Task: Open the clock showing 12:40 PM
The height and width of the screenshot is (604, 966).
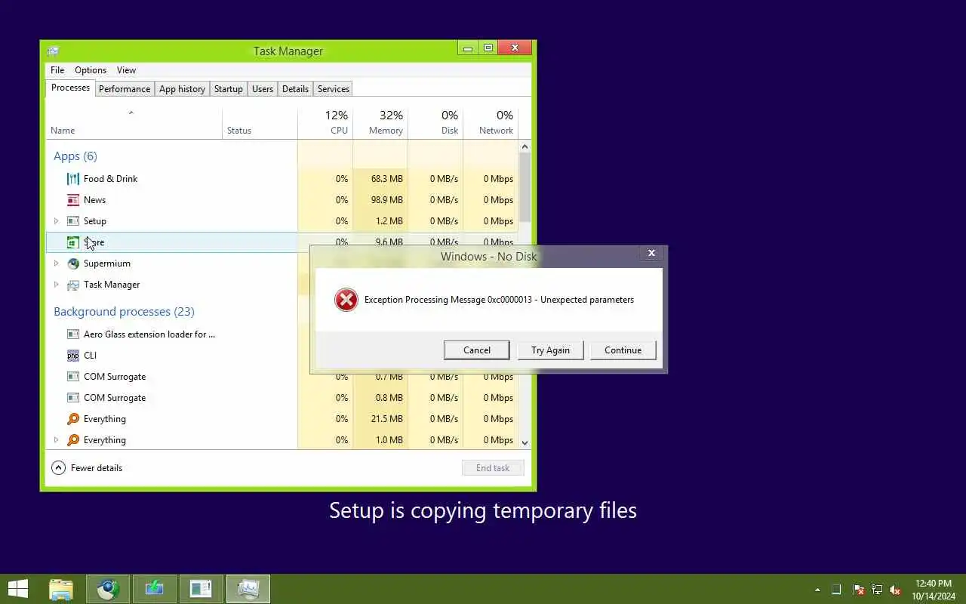Action: 933,590
